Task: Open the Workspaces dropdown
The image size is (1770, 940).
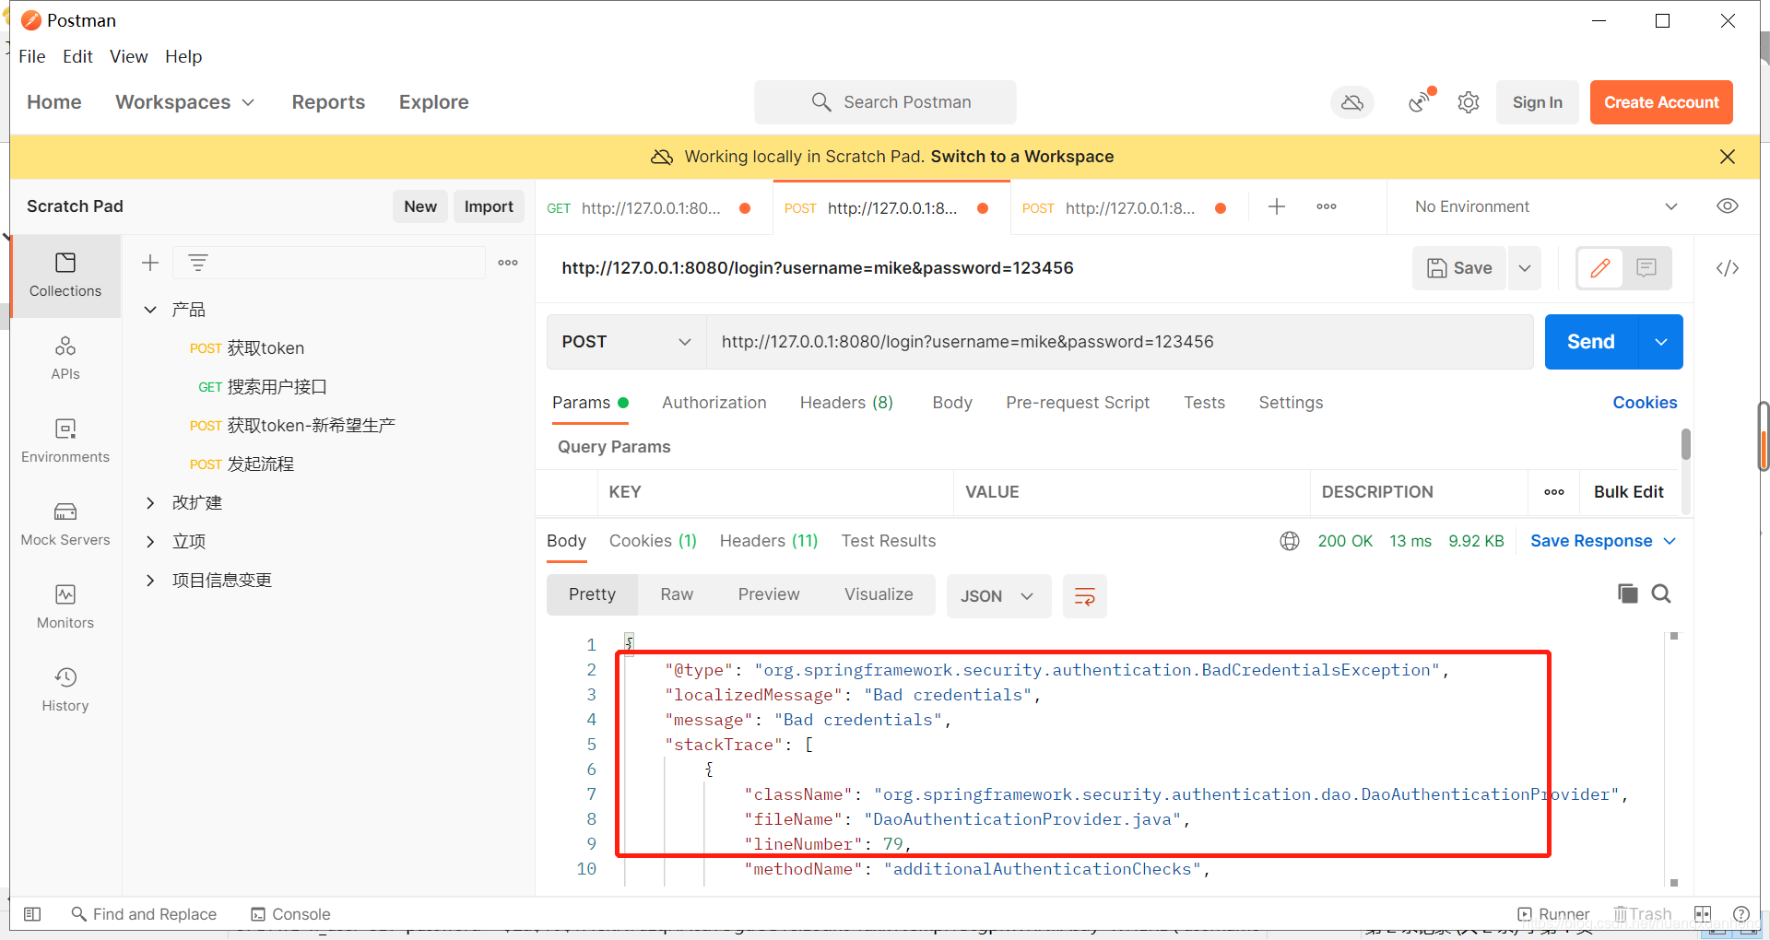Action: click(x=184, y=102)
